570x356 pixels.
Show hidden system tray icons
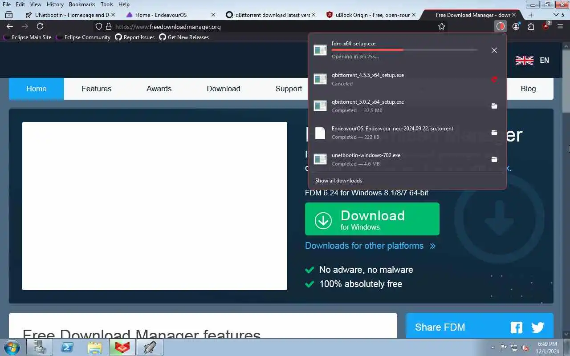point(493,348)
